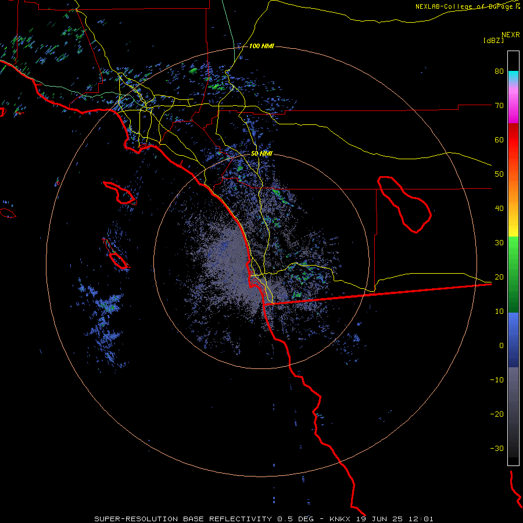Click the 60 value on the dBZ scale
523x523 pixels.
499,139
